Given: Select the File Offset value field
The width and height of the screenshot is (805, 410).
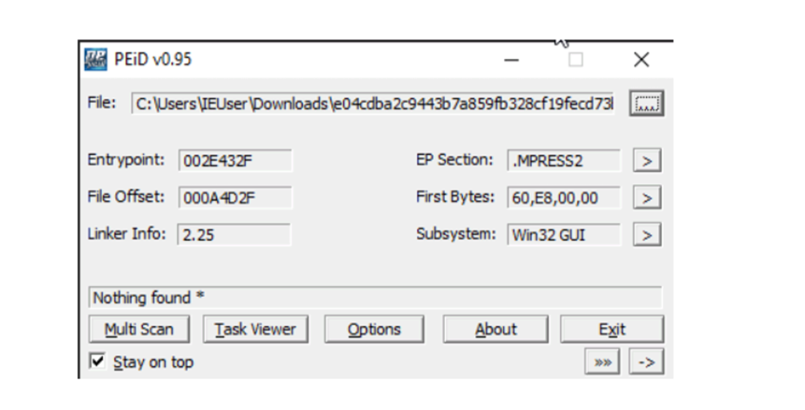Looking at the screenshot, I should tap(235, 198).
